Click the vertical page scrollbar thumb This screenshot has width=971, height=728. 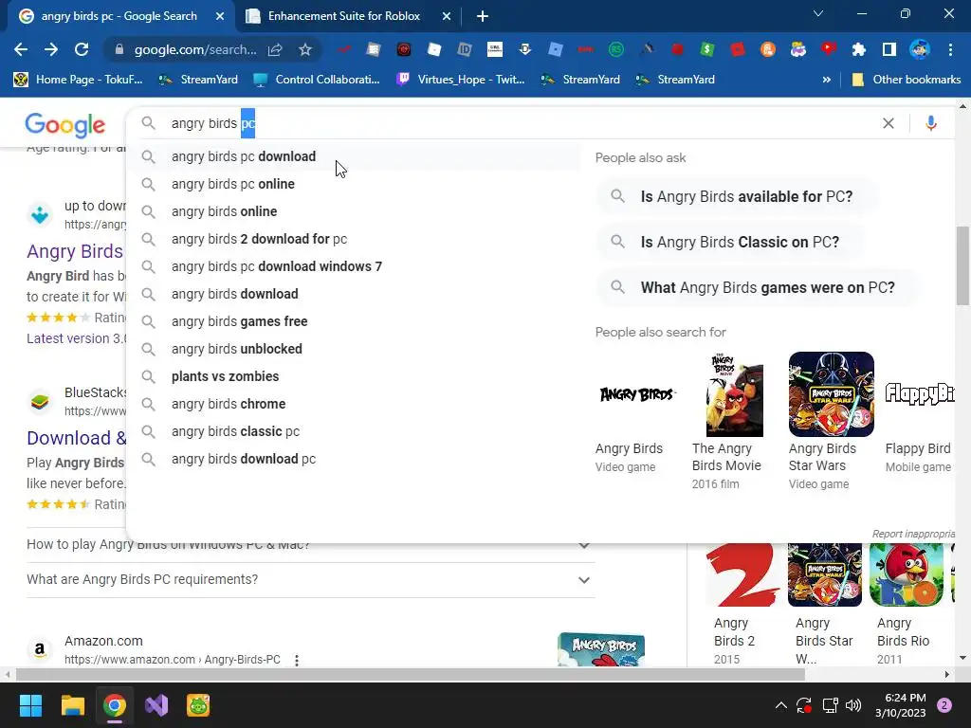[x=962, y=265]
